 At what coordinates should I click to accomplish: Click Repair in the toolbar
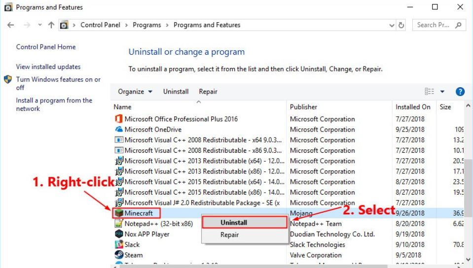pos(208,91)
